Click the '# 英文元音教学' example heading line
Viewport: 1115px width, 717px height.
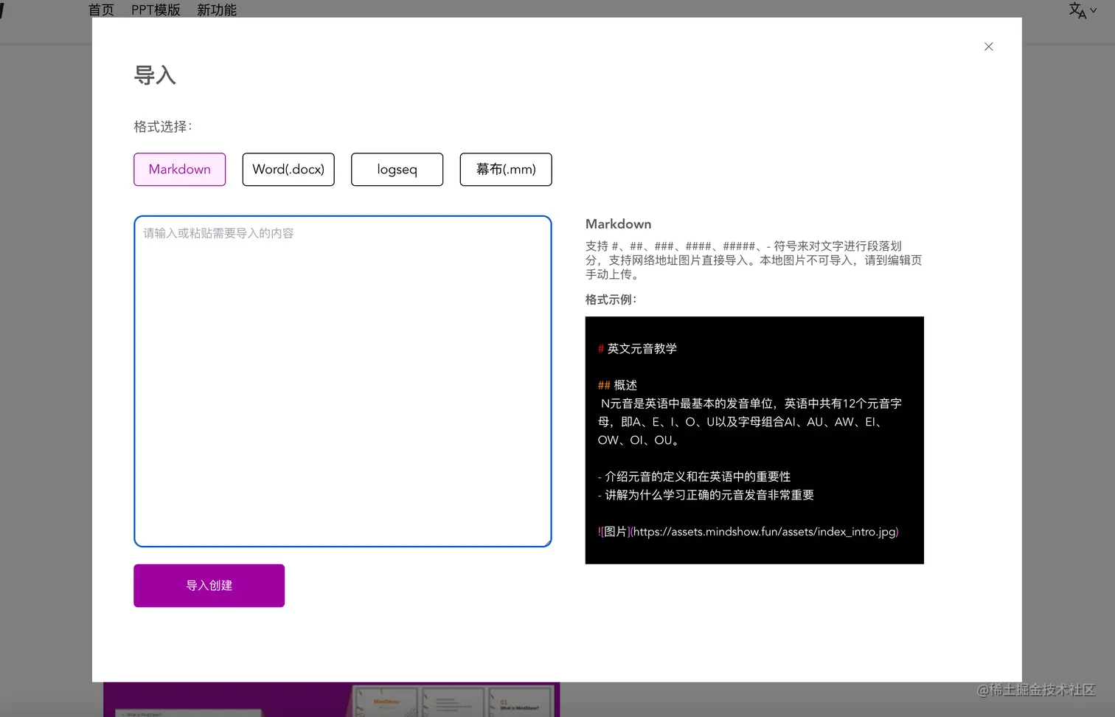637,349
